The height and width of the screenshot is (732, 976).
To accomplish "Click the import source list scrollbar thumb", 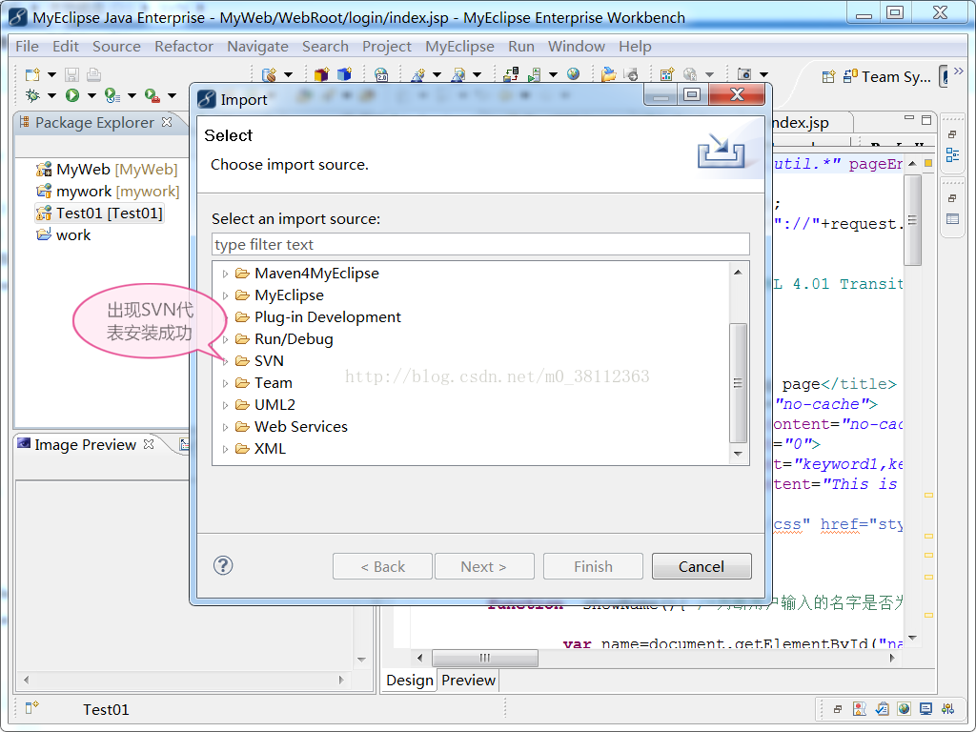I will click(738, 383).
